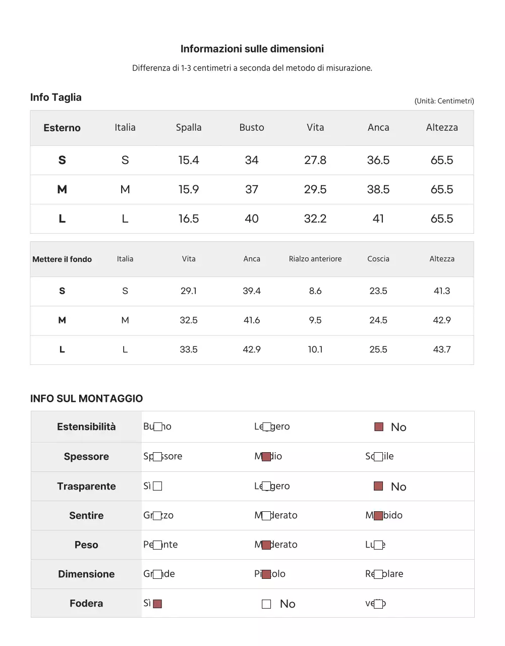Click the 'Info Taglia' heading
The image size is (505, 646).
(56, 97)
